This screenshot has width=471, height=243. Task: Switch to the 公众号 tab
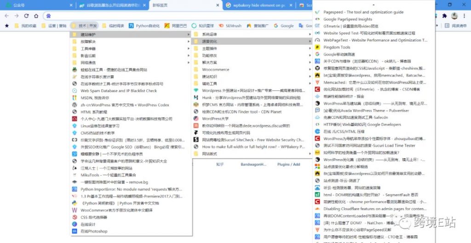point(38,5)
